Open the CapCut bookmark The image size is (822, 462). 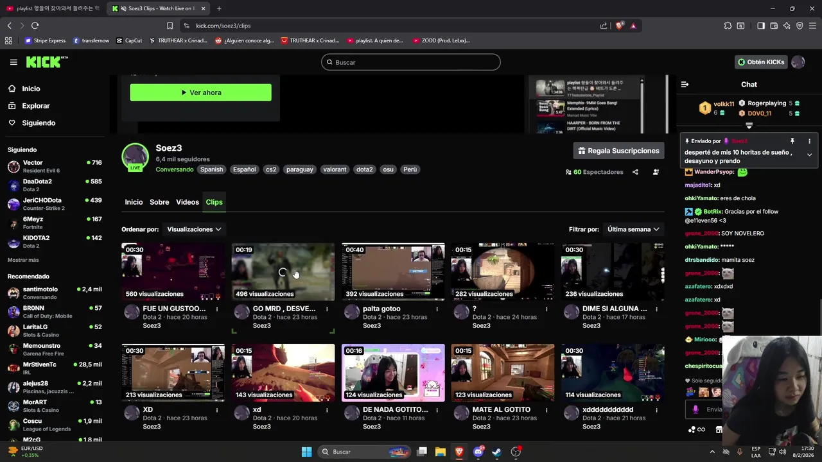tap(129, 40)
